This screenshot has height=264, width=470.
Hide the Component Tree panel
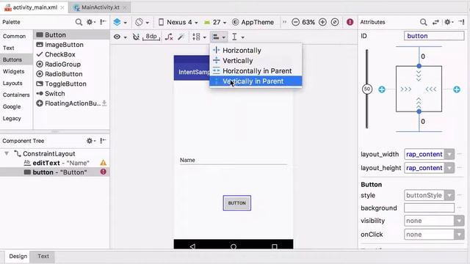pos(103,140)
